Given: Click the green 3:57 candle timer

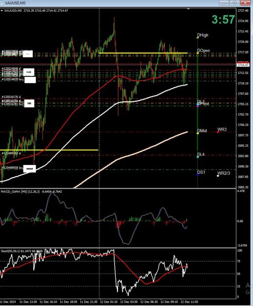Looking at the screenshot, I should [x=223, y=20].
